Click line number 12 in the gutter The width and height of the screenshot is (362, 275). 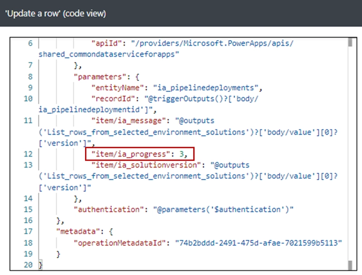(x=29, y=154)
